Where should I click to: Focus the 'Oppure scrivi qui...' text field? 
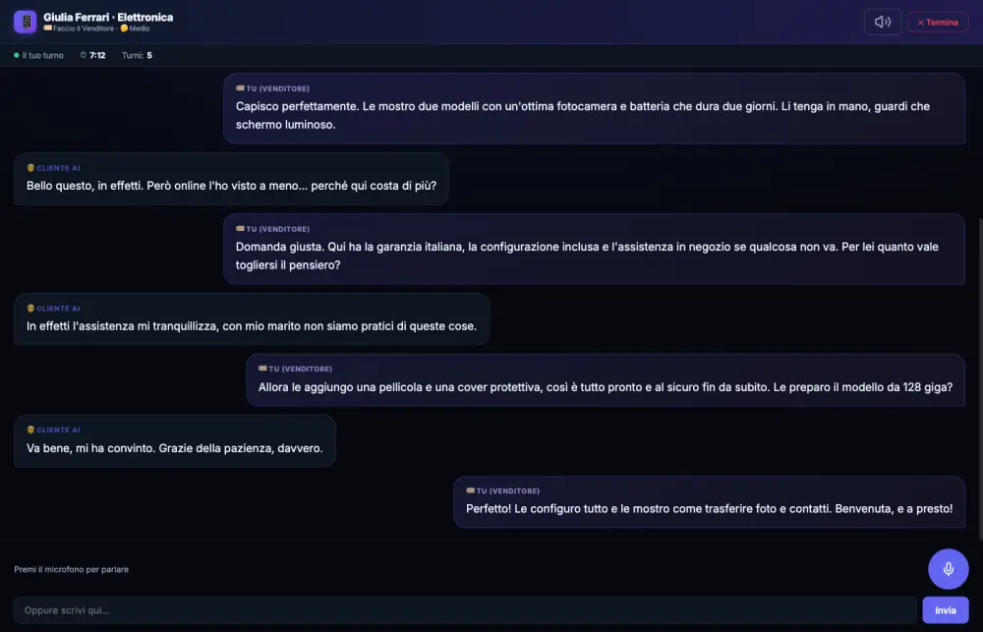[x=465, y=610]
